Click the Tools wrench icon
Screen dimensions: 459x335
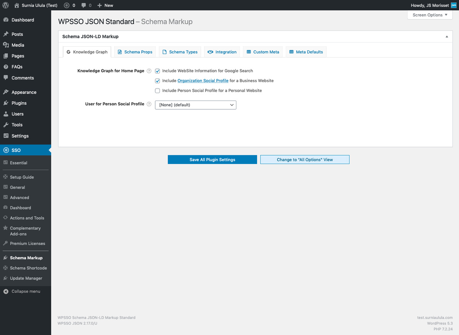click(6, 125)
